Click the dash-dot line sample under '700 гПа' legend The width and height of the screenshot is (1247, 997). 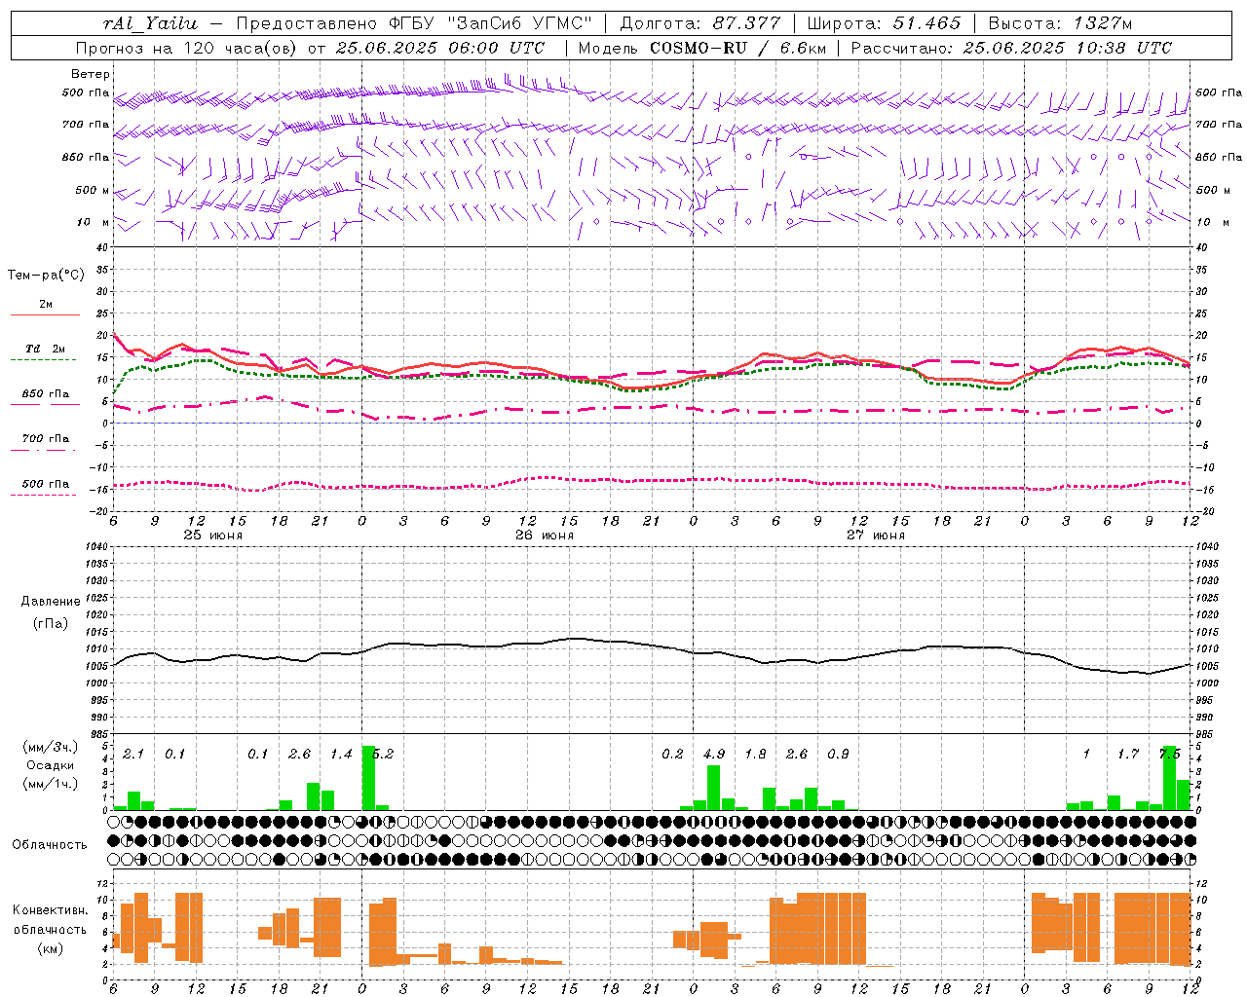(45, 450)
